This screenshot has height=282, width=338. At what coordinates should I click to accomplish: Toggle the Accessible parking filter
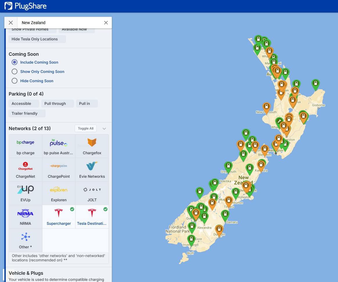pos(24,103)
